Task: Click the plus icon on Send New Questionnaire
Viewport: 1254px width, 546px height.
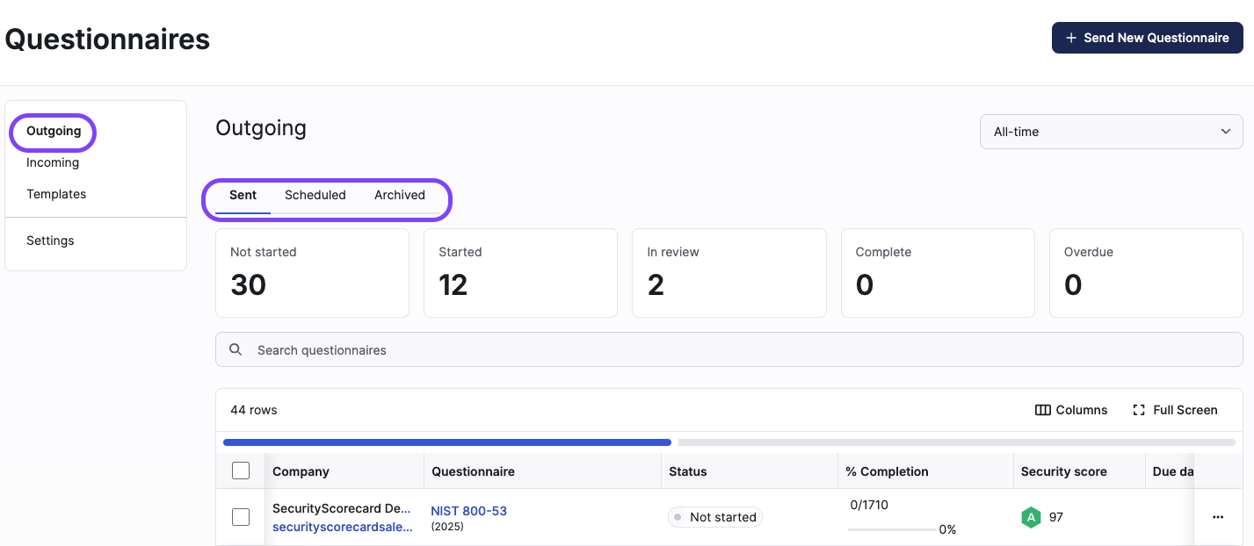Action: (1071, 38)
